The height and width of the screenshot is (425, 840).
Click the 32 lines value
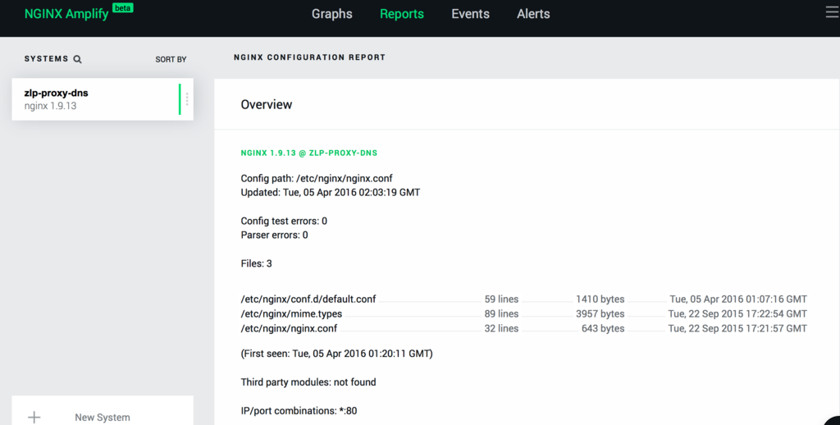(501, 328)
